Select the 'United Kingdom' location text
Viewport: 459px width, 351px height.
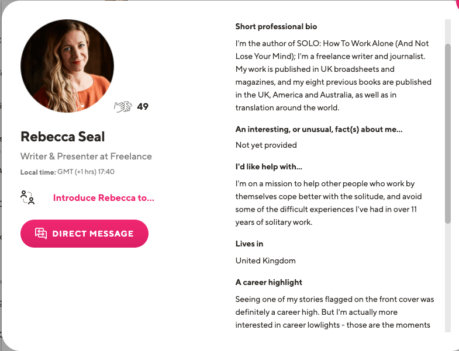pos(265,260)
